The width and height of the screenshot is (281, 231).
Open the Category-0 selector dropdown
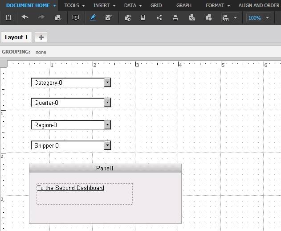coord(107,82)
